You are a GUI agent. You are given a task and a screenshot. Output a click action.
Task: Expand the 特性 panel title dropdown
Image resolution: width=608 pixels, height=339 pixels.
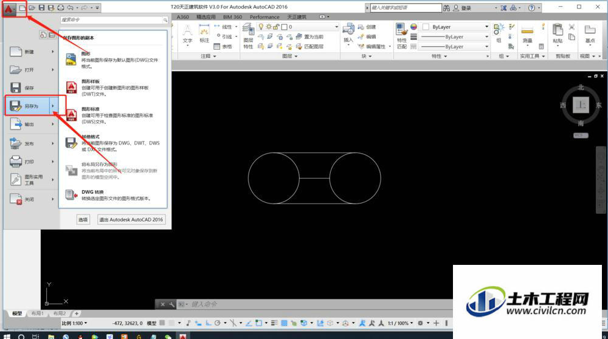[440, 56]
